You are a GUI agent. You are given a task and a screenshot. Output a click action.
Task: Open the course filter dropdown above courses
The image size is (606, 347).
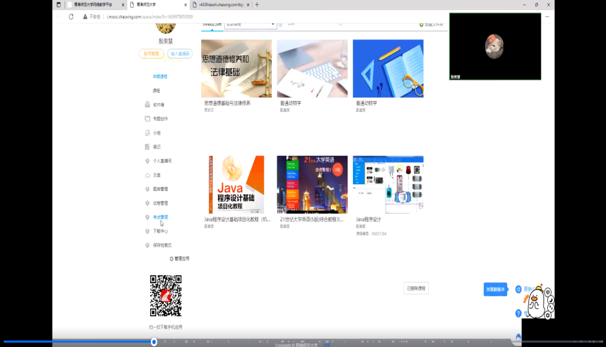click(250, 24)
